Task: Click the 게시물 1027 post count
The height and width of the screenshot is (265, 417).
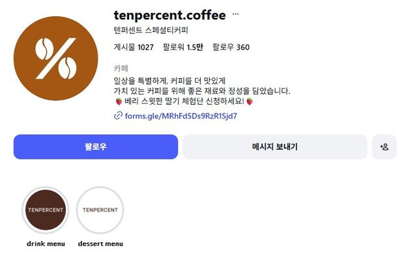Action: tap(134, 47)
